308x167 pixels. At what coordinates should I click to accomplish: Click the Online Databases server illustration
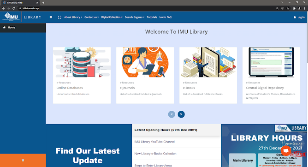[82, 62]
